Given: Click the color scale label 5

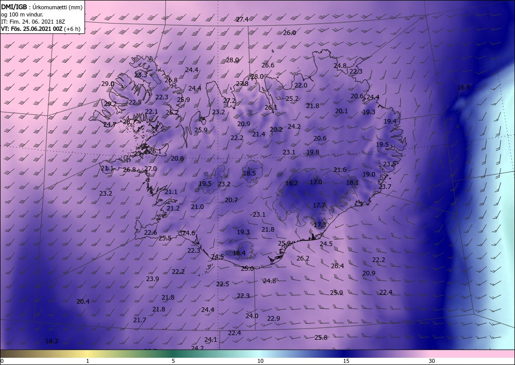Looking at the screenshot, I should point(173,361).
